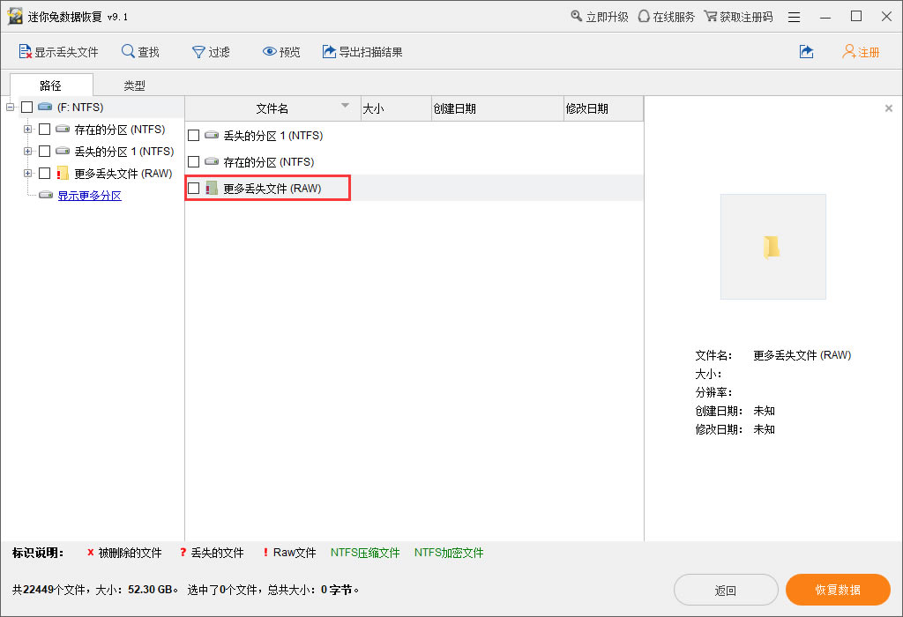Screen dimensions: 903x617
Task: Click the 预览 preview eye icon
Action: (x=270, y=52)
